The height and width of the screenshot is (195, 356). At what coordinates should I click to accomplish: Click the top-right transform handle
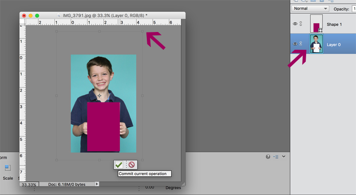[142, 32]
